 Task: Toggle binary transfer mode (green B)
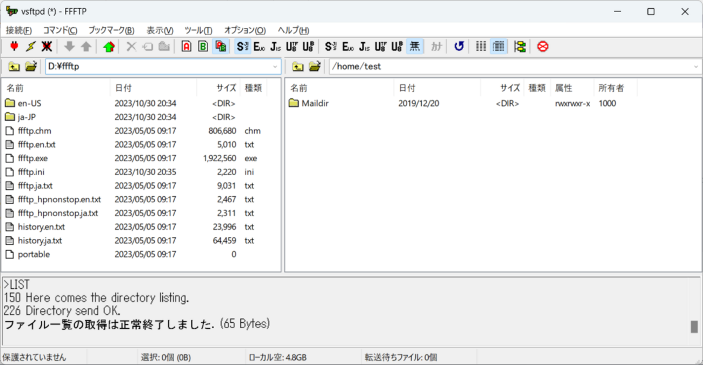203,47
